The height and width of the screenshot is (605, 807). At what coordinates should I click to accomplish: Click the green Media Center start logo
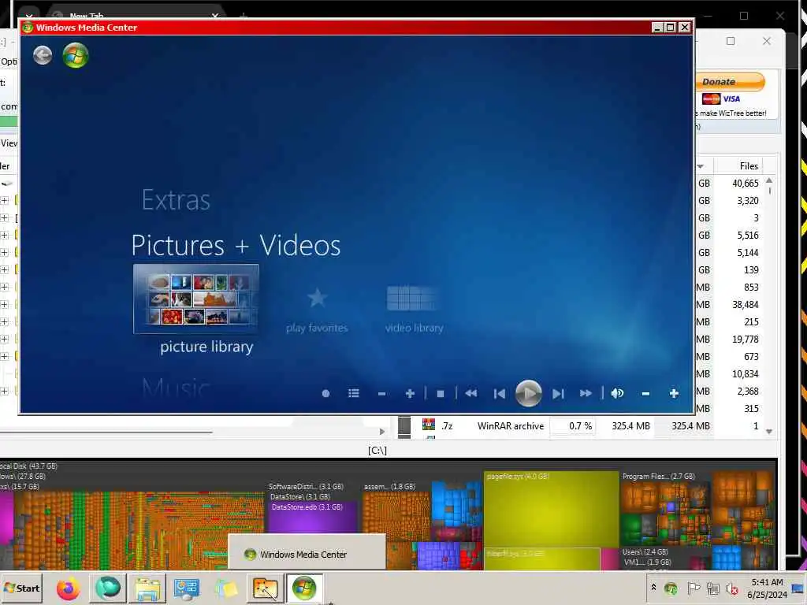click(76, 55)
